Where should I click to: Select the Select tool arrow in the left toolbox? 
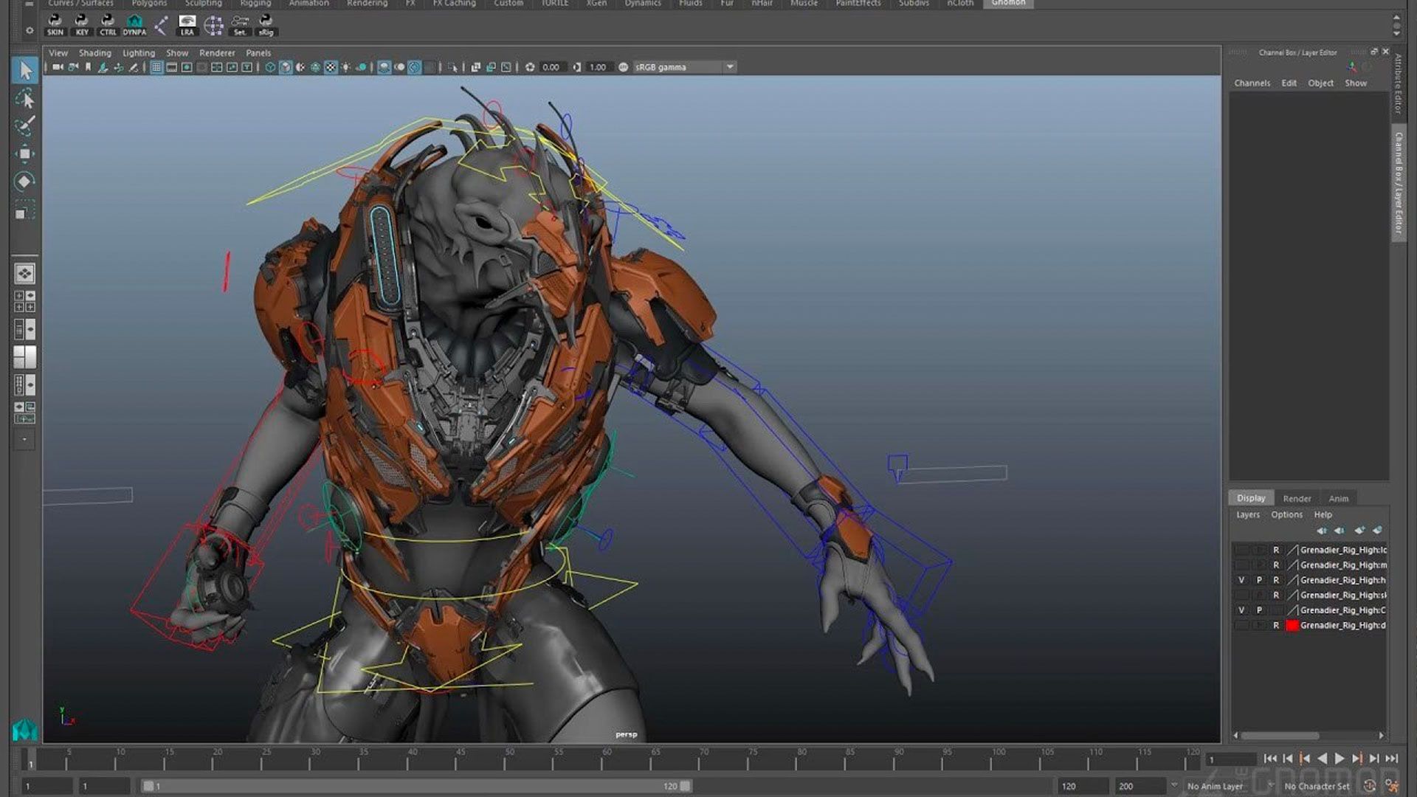point(25,70)
